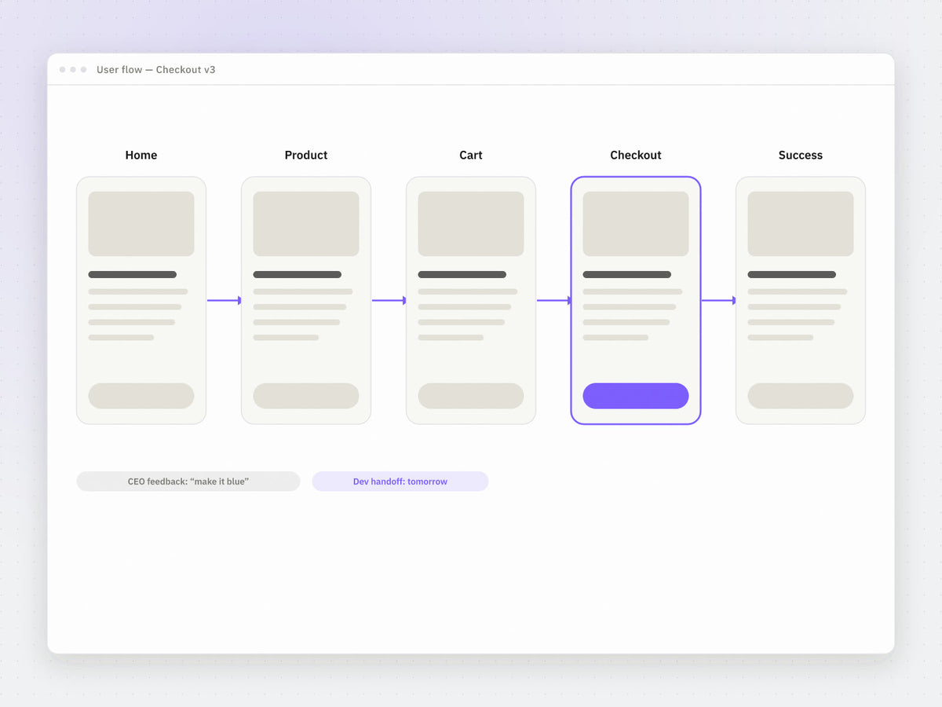This screenshot has height=707, width=942.
Task: Click the grey button in Cart card
Action: (471, 396)
